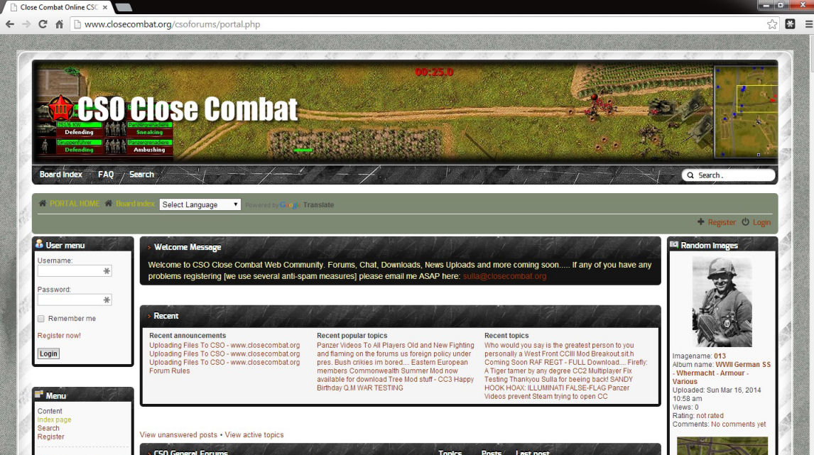Open View active topics

pos(254,434)
